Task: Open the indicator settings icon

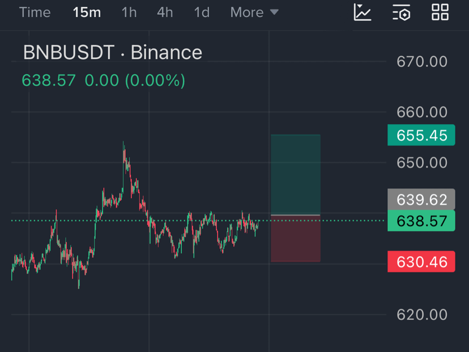Action: (402, 12)
